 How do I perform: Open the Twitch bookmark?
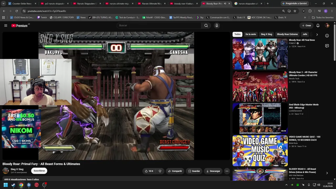(x=42, y=18)
